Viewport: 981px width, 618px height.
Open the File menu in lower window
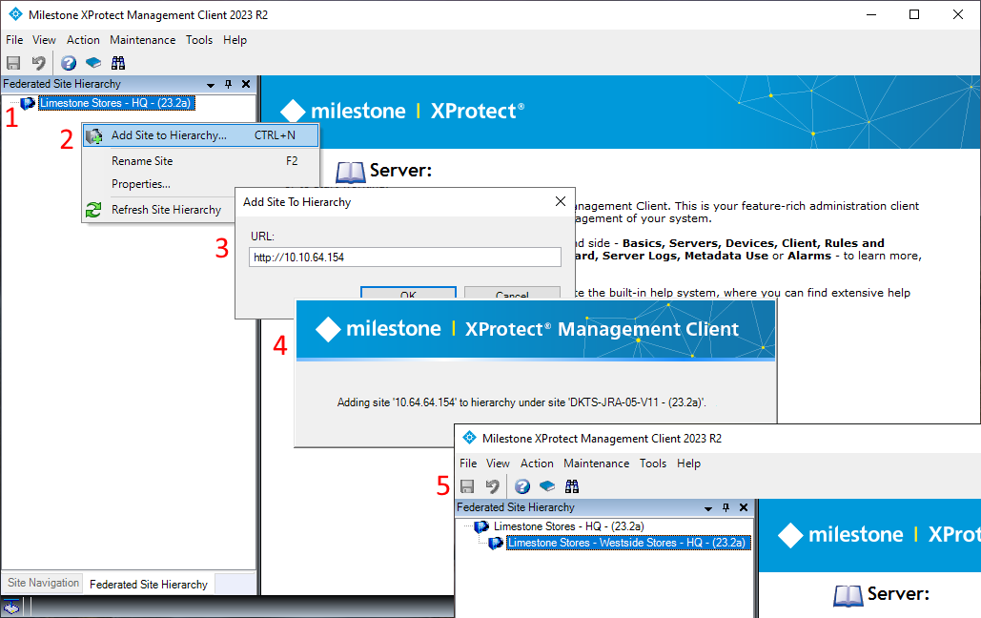[x=468, y=463]
